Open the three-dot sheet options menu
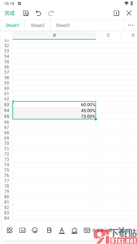Image resolution: width=137 pixels, height=244 pixels. tap(131, 25)
